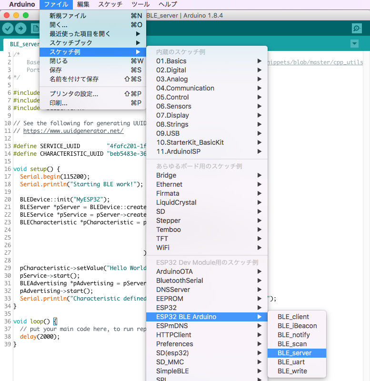The height and width of the screenshot is (381, 370).
Task: Open the ESP32 examples entry
Action: coord(207,308)
